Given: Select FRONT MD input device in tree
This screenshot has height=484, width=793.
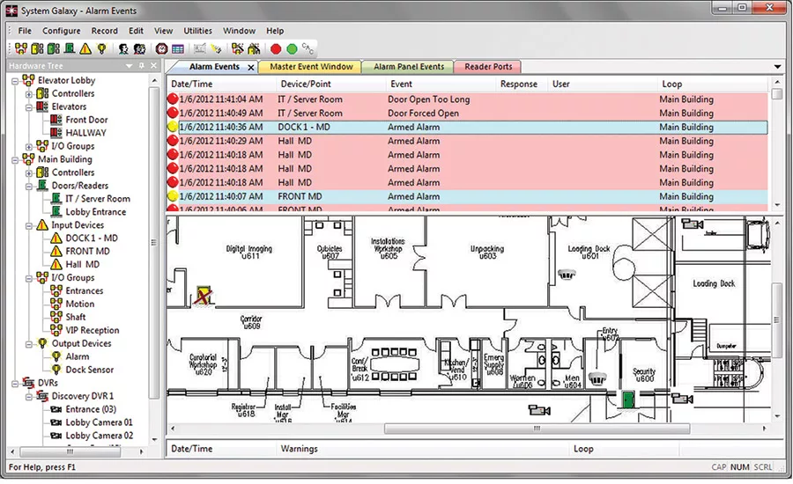Looking at the screenshot, I should point(87,252).
